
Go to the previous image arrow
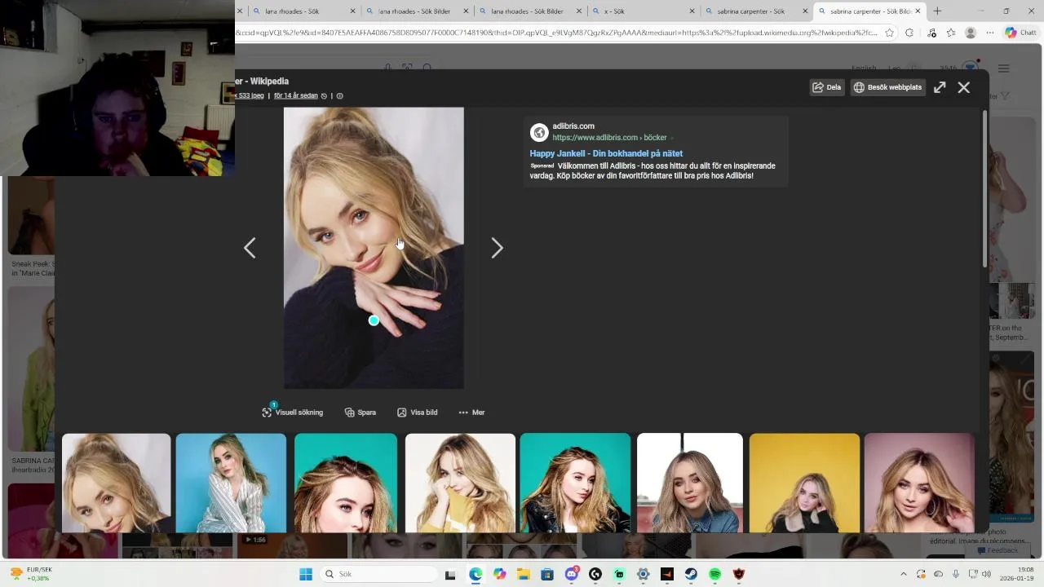(250, 248)
